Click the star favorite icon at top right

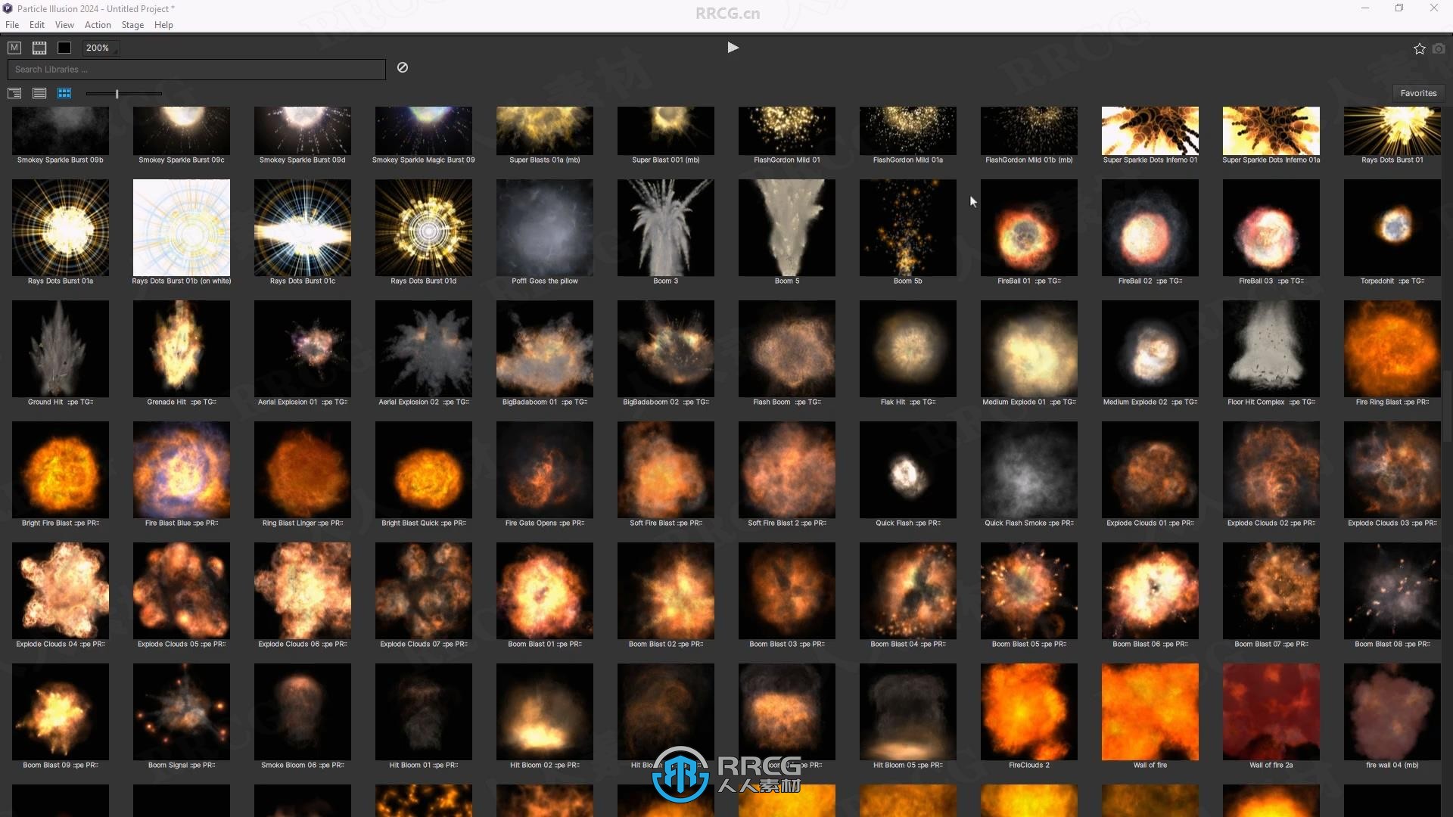[1419, 48]
